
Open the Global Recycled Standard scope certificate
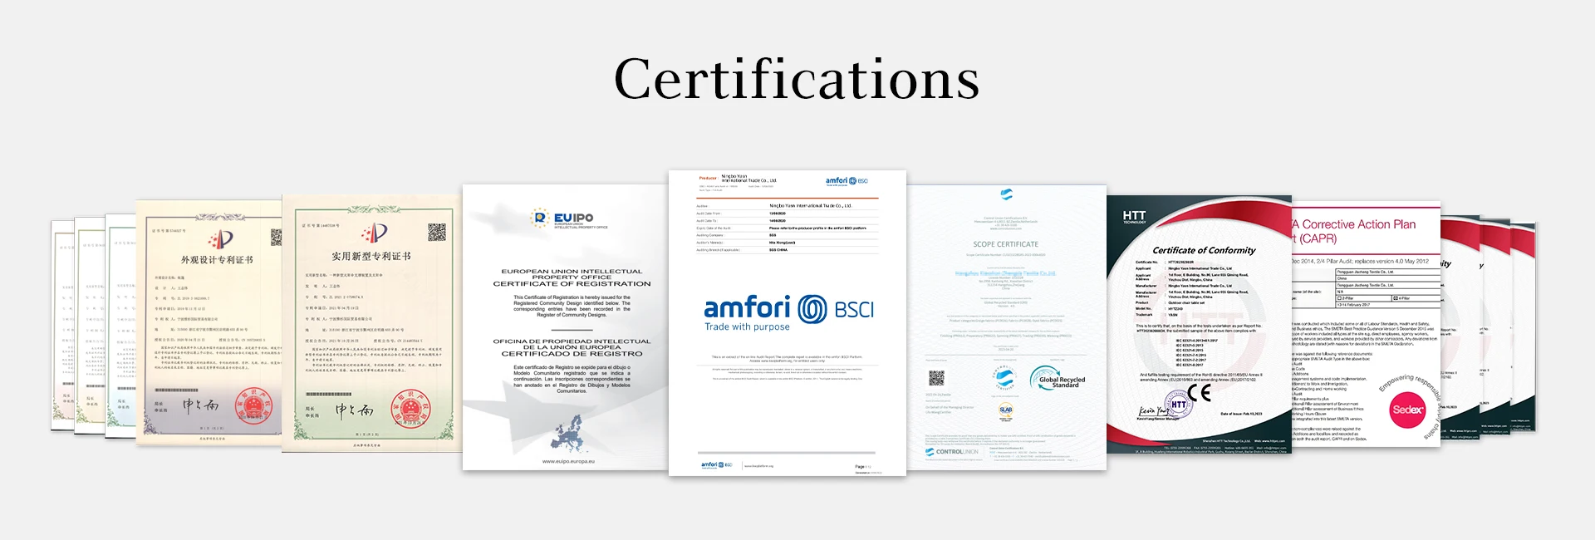[1006, 327]
